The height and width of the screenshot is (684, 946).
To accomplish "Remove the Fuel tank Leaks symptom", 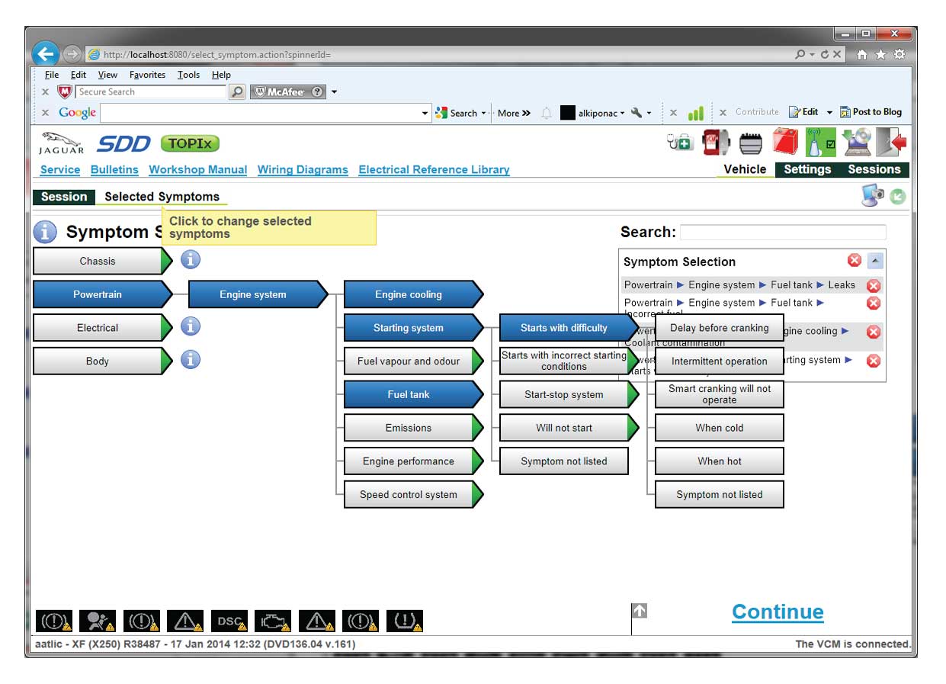I will [874, 287].
